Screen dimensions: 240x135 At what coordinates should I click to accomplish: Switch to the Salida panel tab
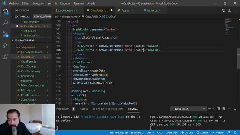84,109
